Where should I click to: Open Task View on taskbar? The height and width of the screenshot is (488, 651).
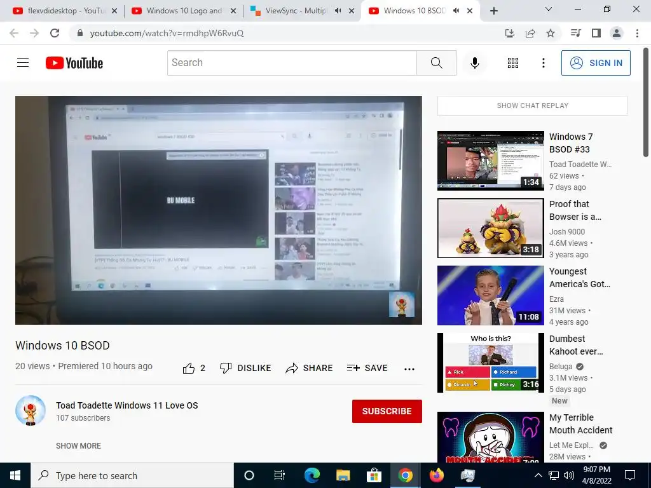coord(280,475)
